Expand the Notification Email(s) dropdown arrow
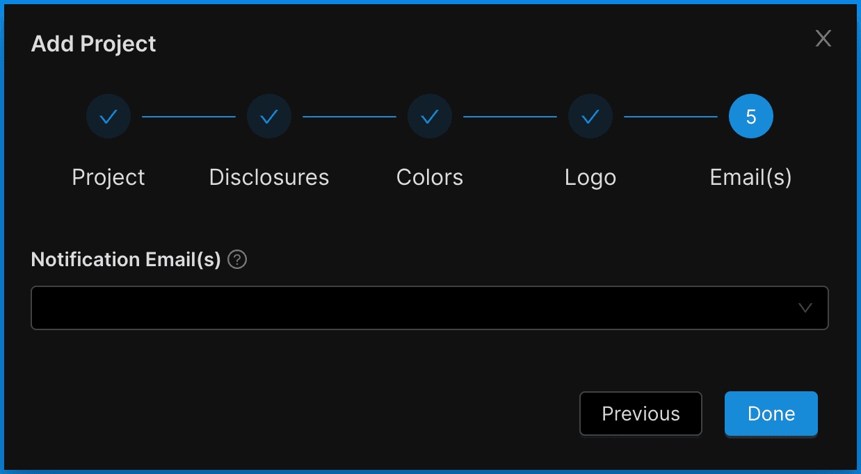 tap(805, 308)
